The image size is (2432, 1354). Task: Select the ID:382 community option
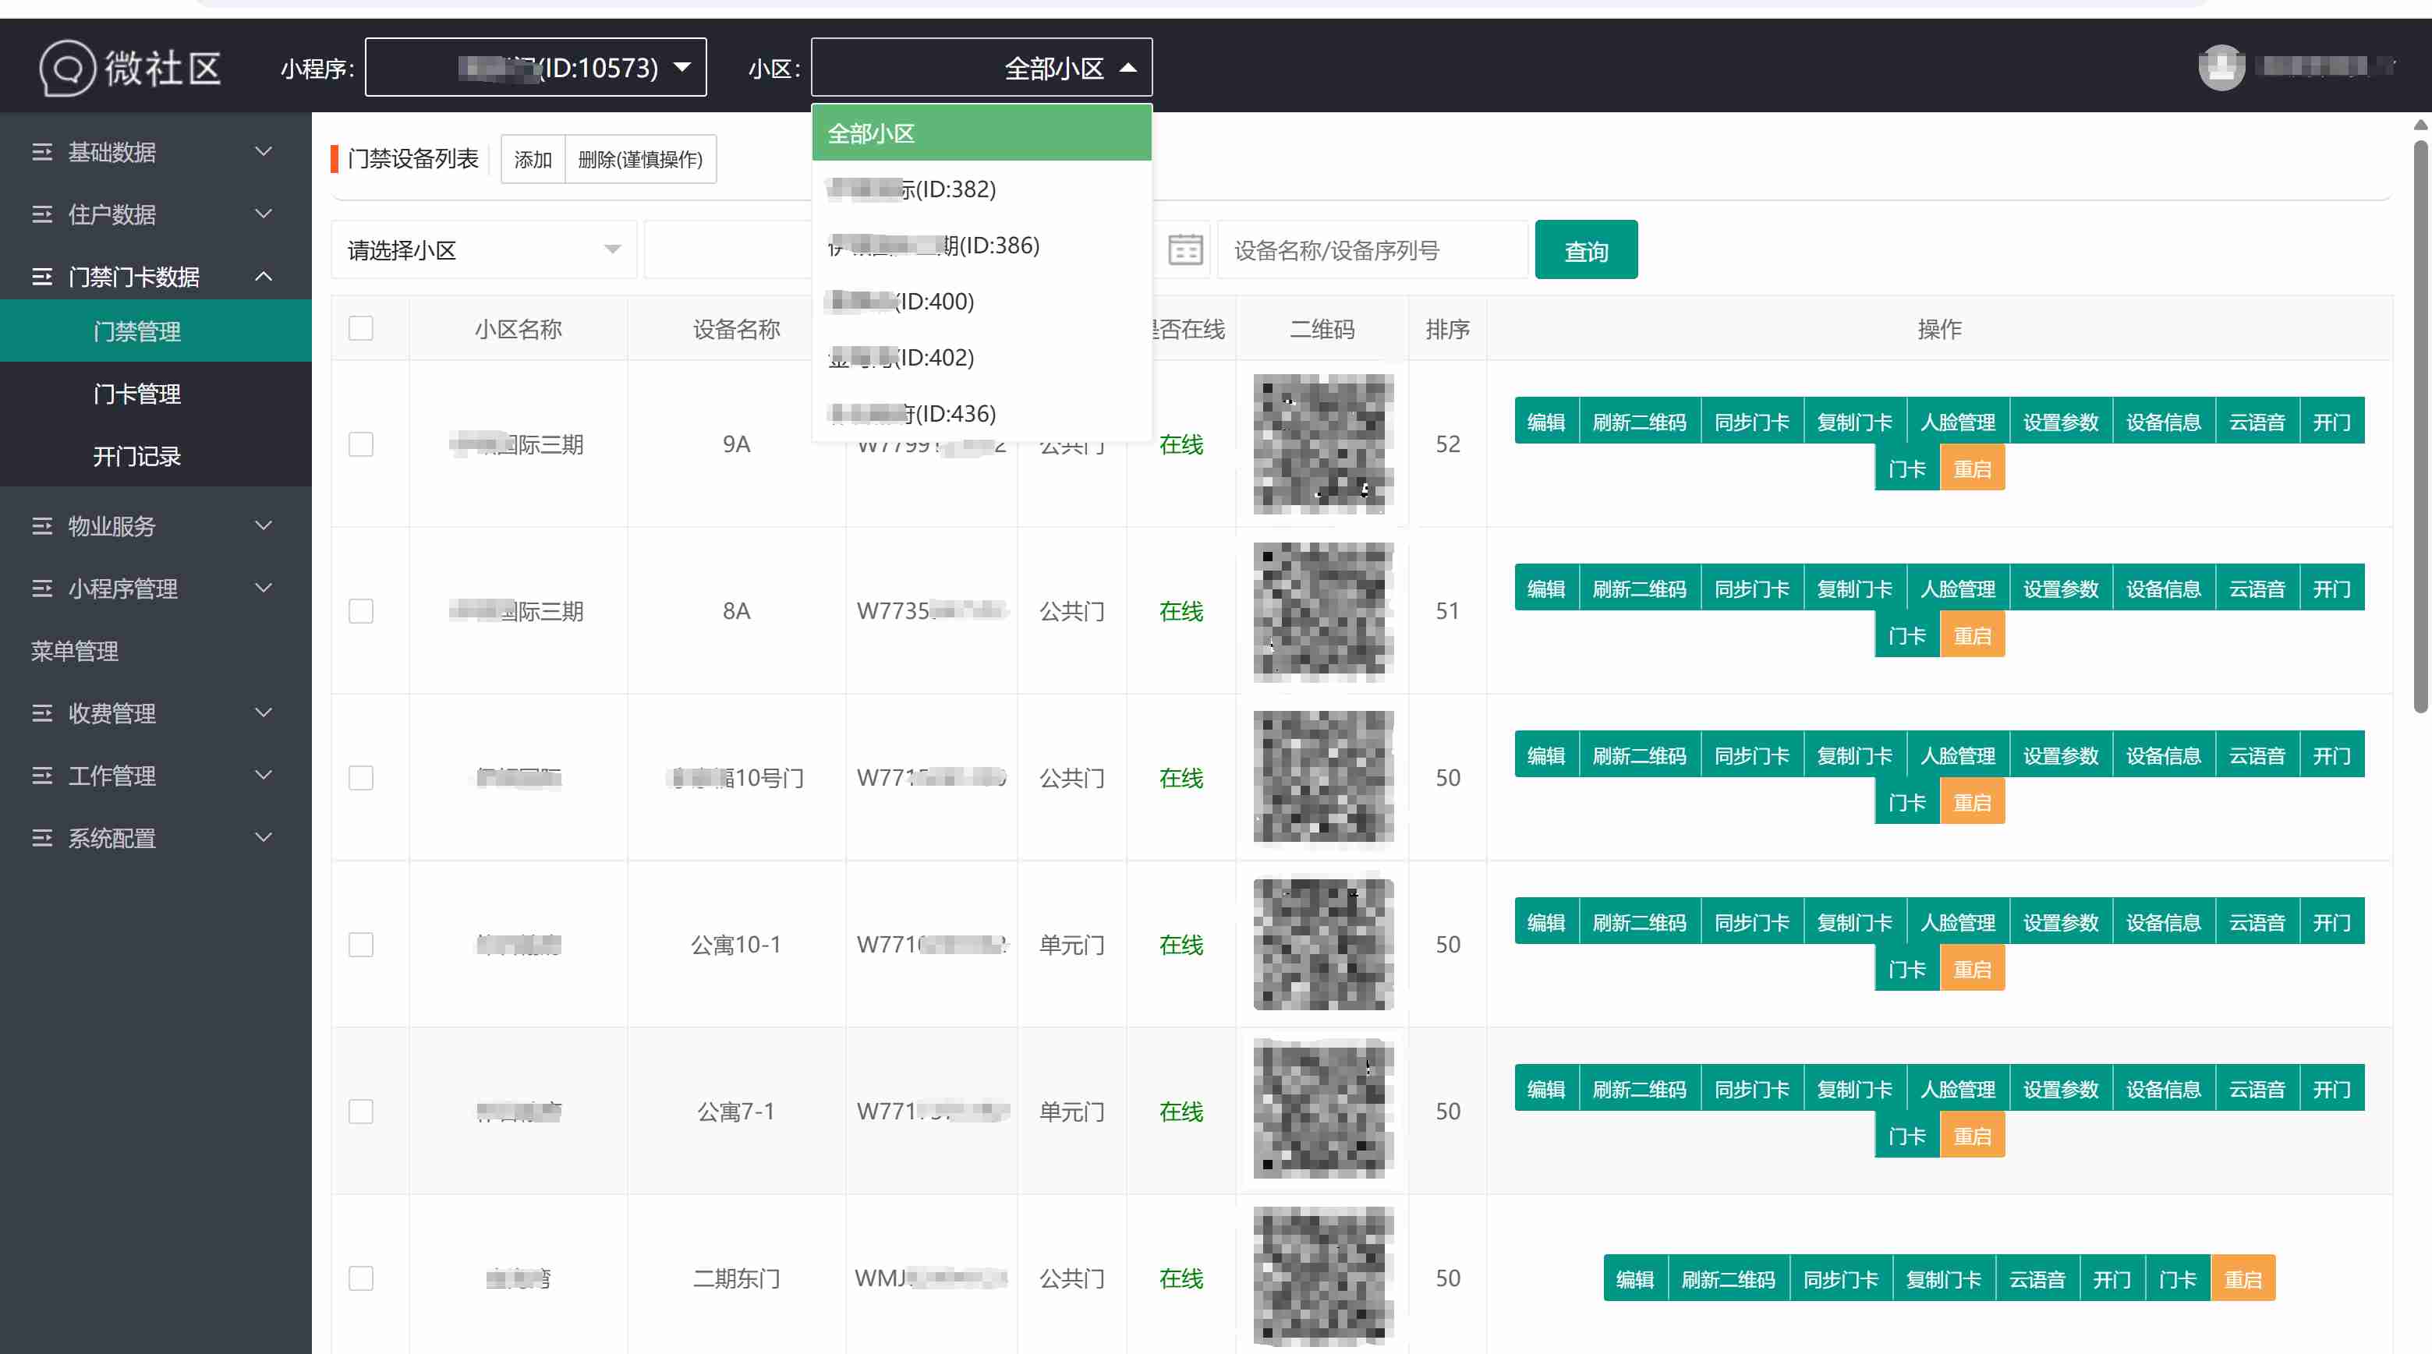click(981, 189)
